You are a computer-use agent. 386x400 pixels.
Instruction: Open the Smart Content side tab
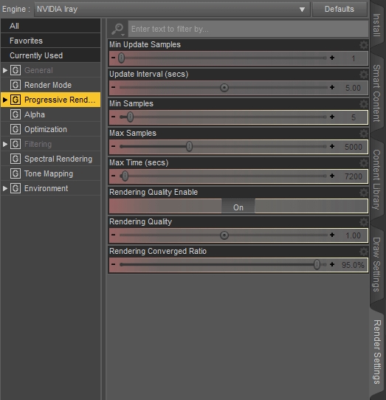click(377, 93)
